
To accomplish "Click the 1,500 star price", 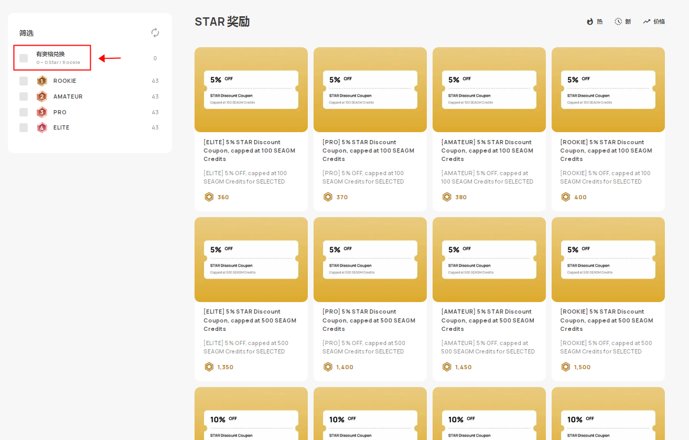I will pos(582,367).
